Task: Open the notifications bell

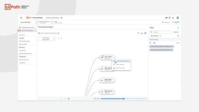Action: [x=173, y=18]
